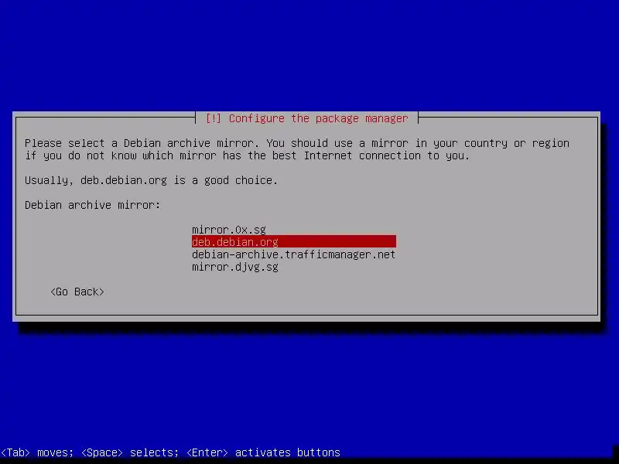619x464 pixels.
Task: Click the "Configure the package manager" dialog title
Action: tap(318, 118)
